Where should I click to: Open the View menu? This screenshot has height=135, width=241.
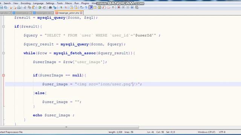(x=15, y=3)
